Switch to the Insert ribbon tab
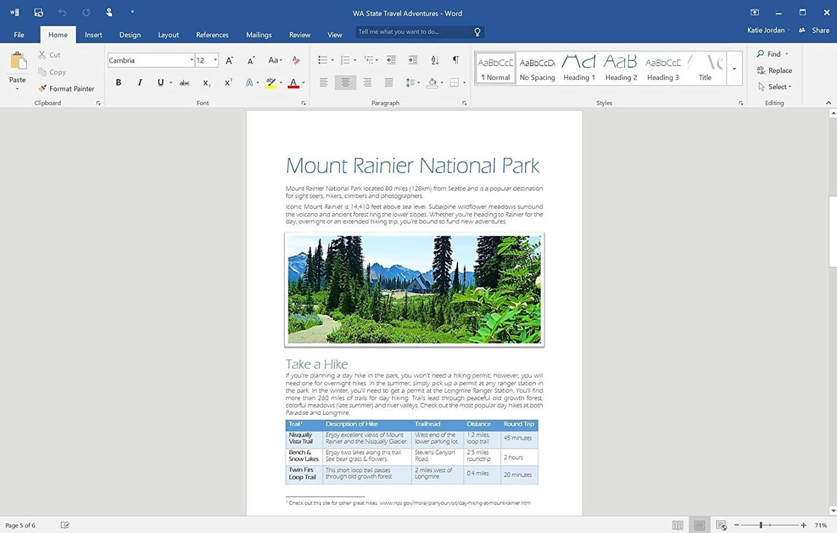 (x=93, y=35)
